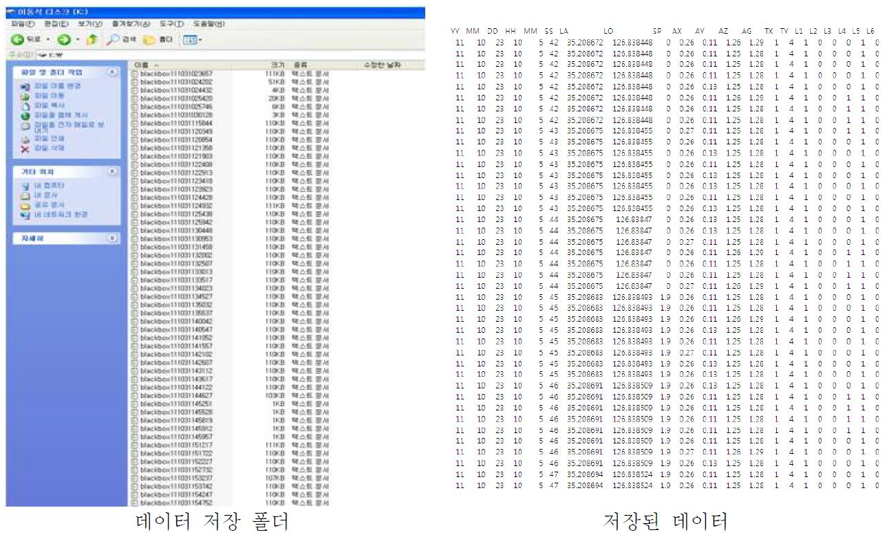Screen dimensions: 889x539
Task: Click the network places icon in 기타 위치
Action: coord(25,214)
